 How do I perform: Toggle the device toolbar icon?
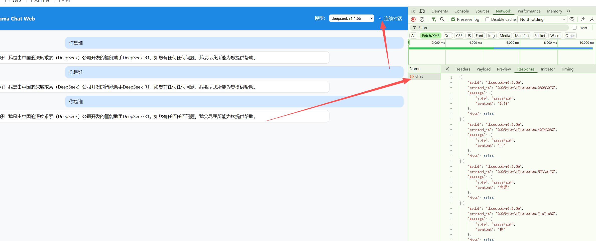coord(422,11)
